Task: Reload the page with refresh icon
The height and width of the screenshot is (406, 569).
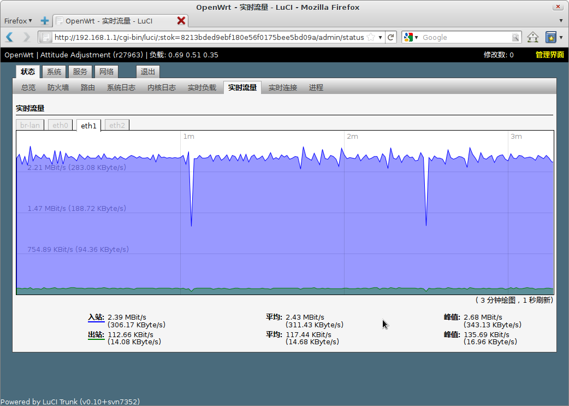Action: tap(390, 37)
